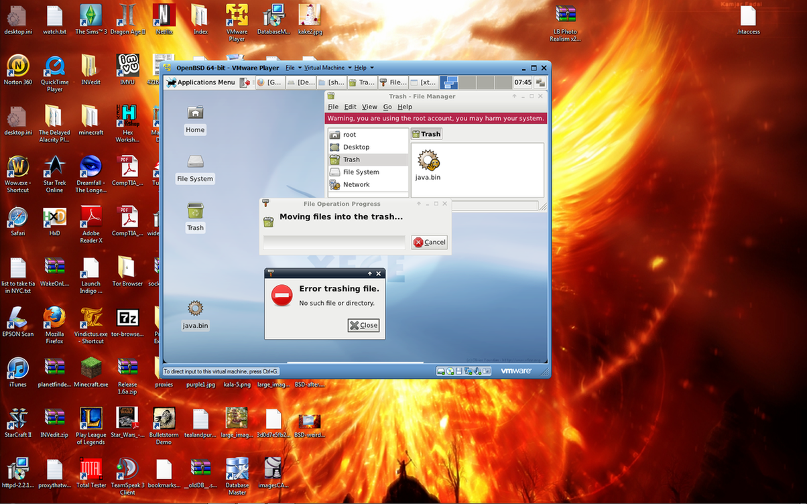Open the Bulletstorm Demo shortcut
The width and height of the screenshot is (807, 504).
(164, 426)
